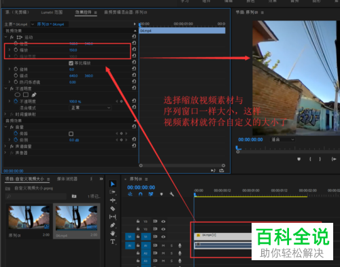Open Program monitor zoom level dropdown 适合
340x267 pixels.
point(282,139)
